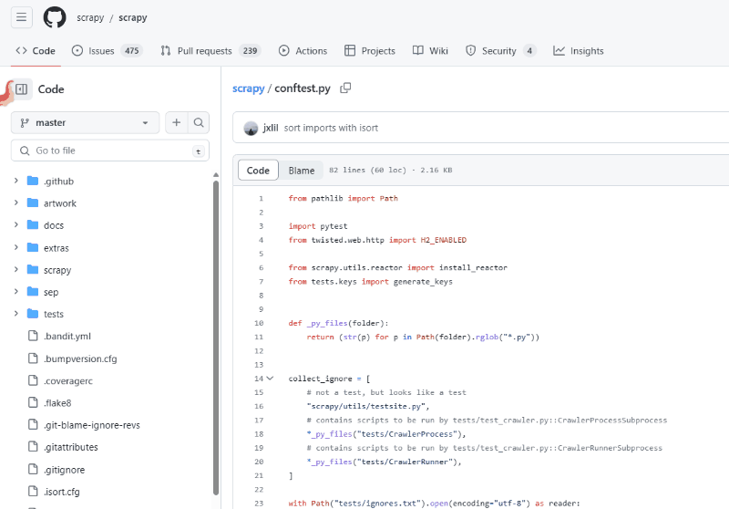
Task: Click jxlil's avatar image
Action: [251, 129]
